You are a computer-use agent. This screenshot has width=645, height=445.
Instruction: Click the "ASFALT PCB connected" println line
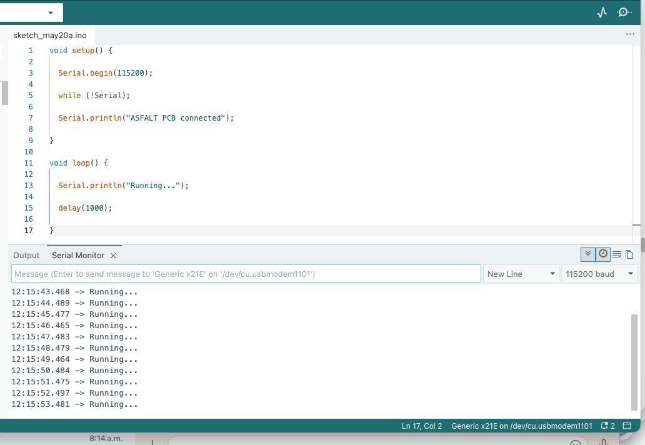146,118
